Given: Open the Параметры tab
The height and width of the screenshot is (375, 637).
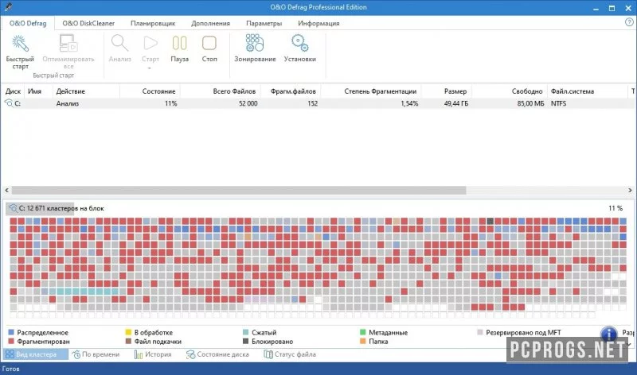Looking at the screenshot, I should click(x=264, y=23).
